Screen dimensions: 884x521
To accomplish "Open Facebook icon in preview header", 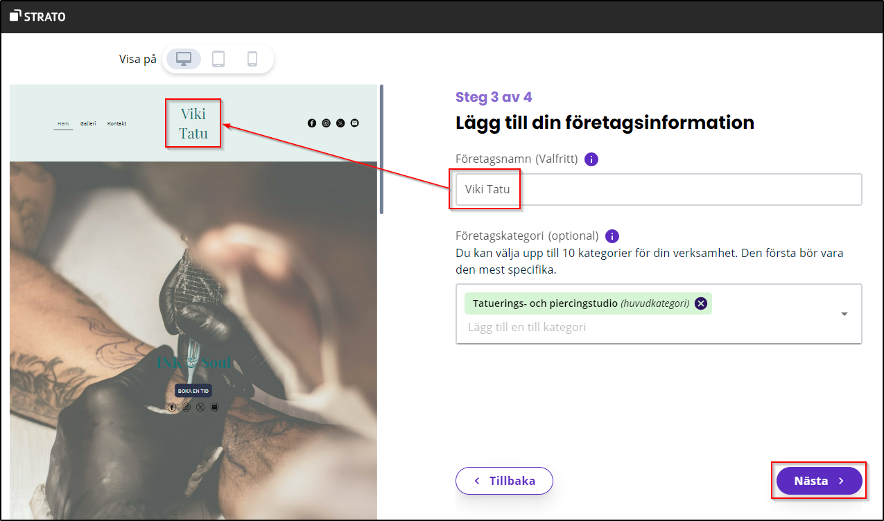I will tap(312, 123).
